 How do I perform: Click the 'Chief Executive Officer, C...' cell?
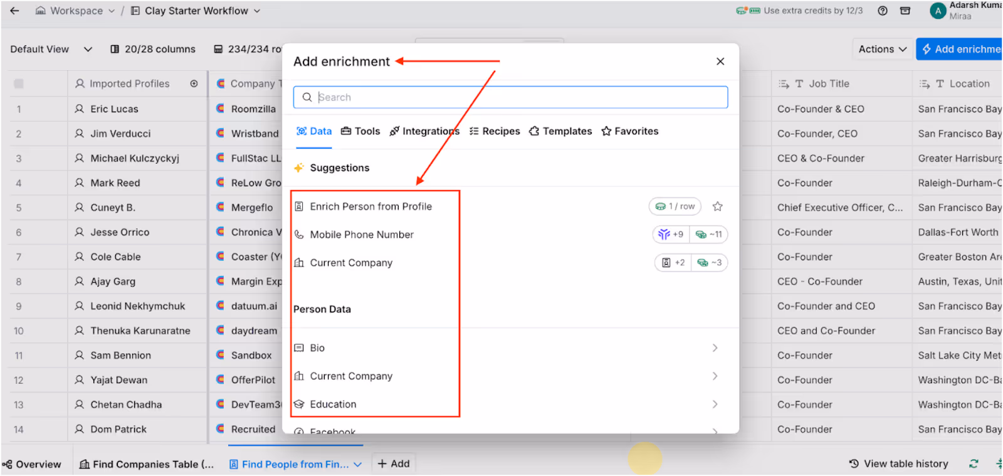coord(841,208)
